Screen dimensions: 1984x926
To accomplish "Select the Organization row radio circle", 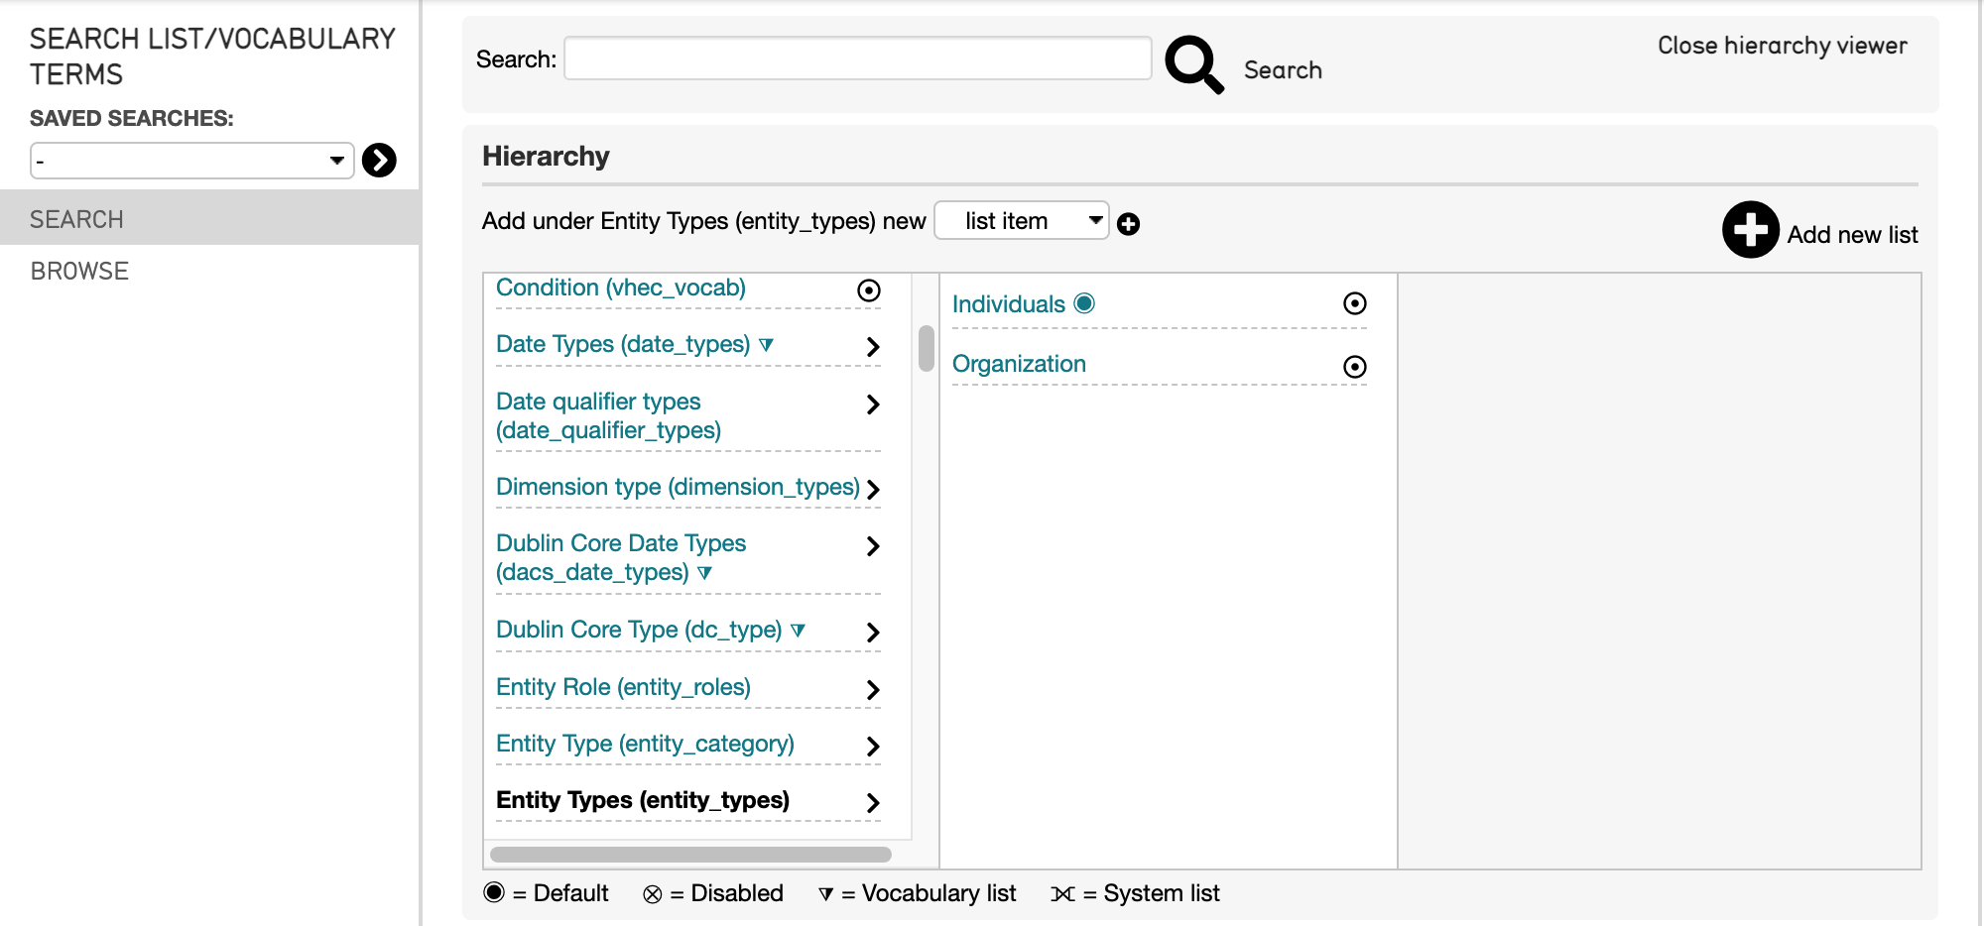I will click(x=1354, y=367).
